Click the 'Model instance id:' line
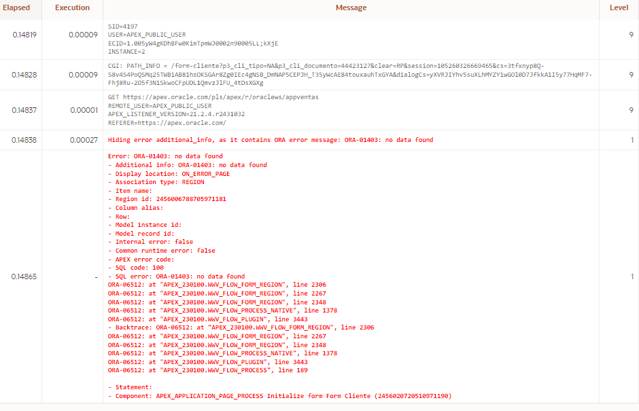This screenshot has height=411, width=639. click(x=145, y=225)
